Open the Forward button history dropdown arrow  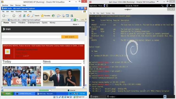[17, 16]
